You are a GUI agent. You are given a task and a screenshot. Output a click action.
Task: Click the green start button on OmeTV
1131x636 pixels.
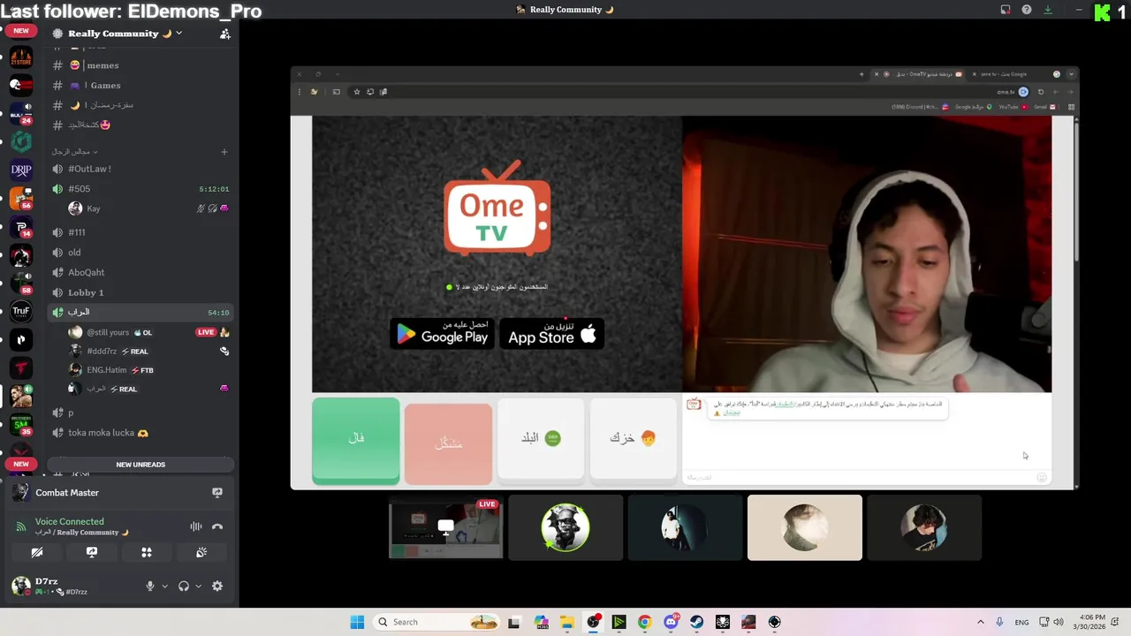click(x=356, y=441)
